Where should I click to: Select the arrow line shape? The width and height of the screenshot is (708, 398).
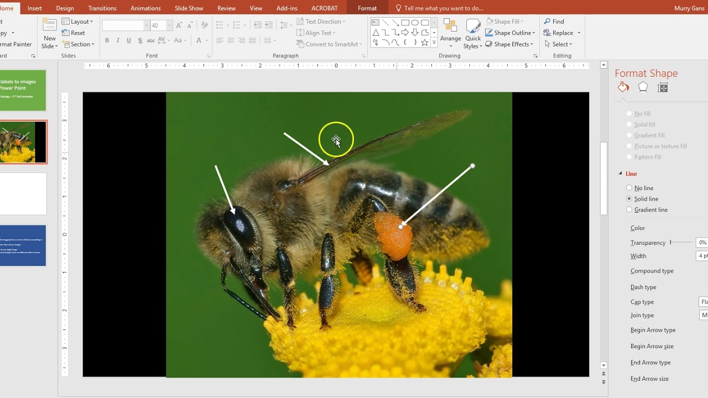tap(395, 23)
